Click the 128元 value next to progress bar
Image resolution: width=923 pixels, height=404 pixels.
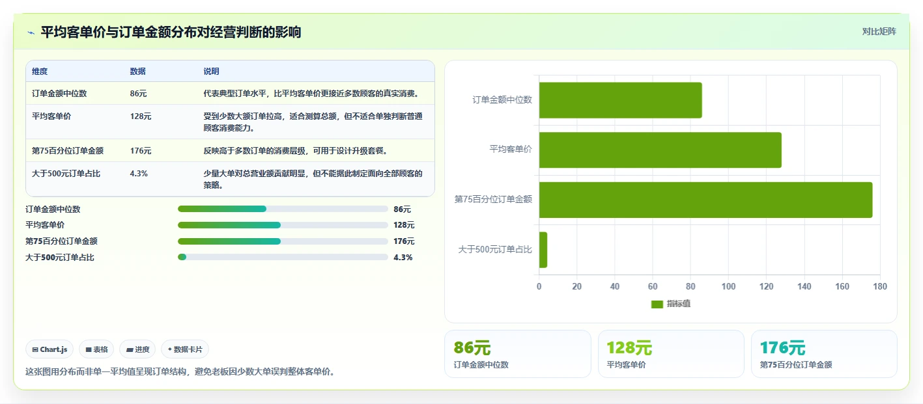(404, 225)
